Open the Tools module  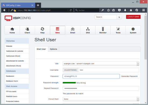click(118, 30)
